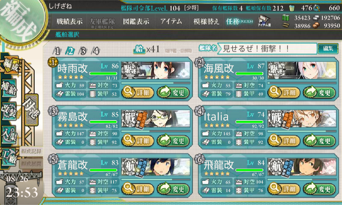342x205 pixels.
Task: Click the 編成 organize sidebar icon
Action: click(11, 65)
